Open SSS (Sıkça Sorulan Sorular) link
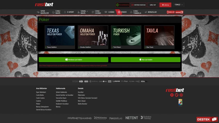Image resolution: width=219 pixels, height=123 pixels. (x=88, y=98)
